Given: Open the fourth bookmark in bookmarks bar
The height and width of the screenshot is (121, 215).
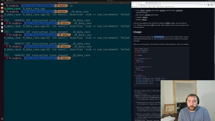Looking at the screenshot, I should click(161, 7).
